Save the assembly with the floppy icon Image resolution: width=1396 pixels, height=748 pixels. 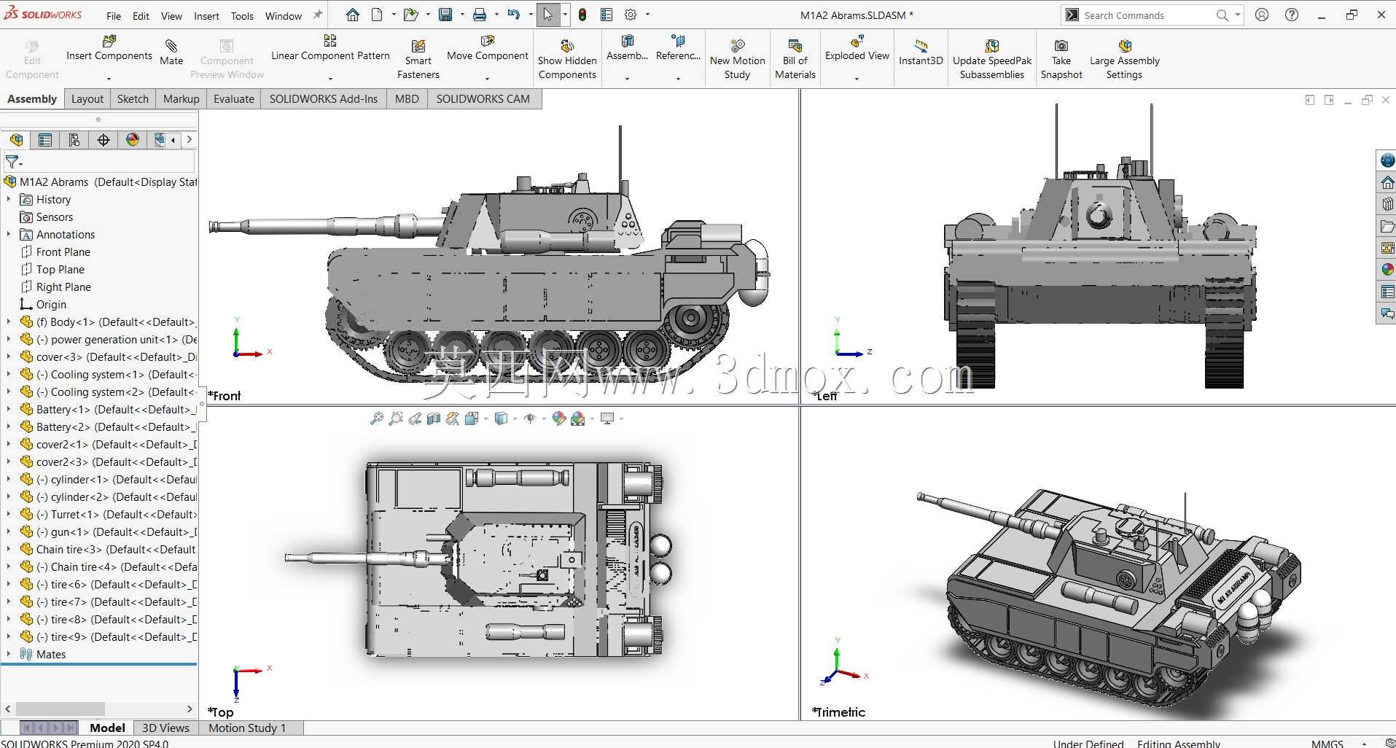click(x=445, y=15)
